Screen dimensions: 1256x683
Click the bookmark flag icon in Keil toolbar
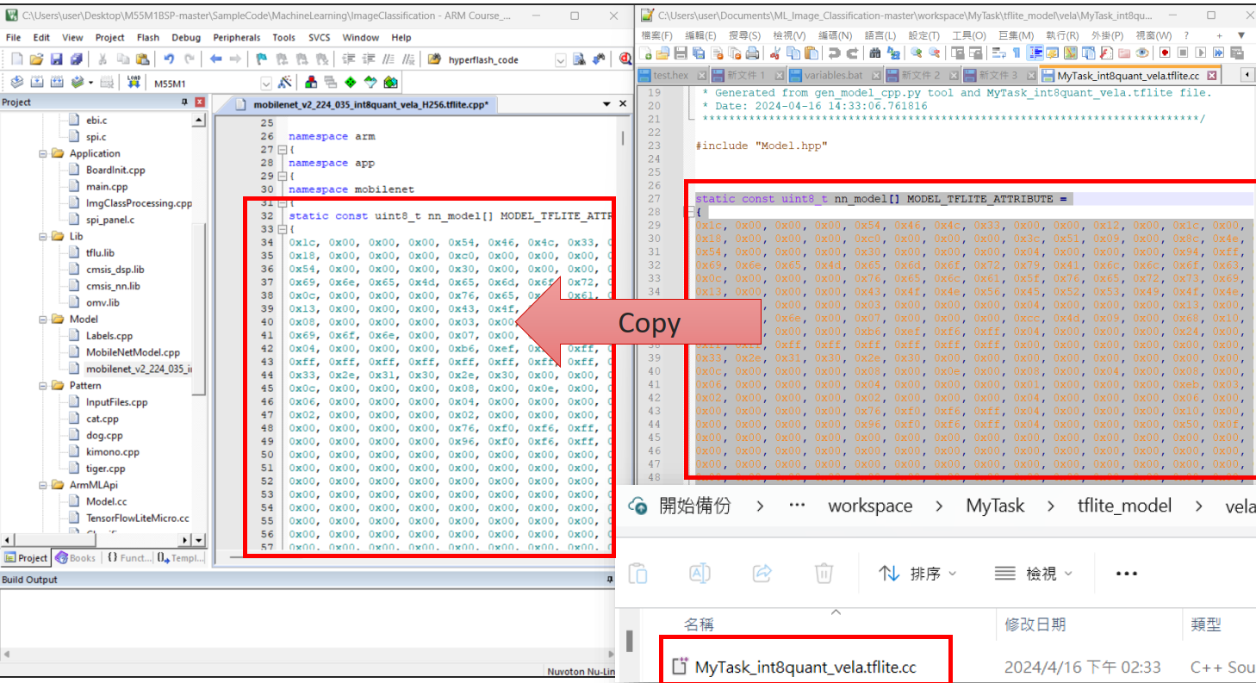coord(262,59)
